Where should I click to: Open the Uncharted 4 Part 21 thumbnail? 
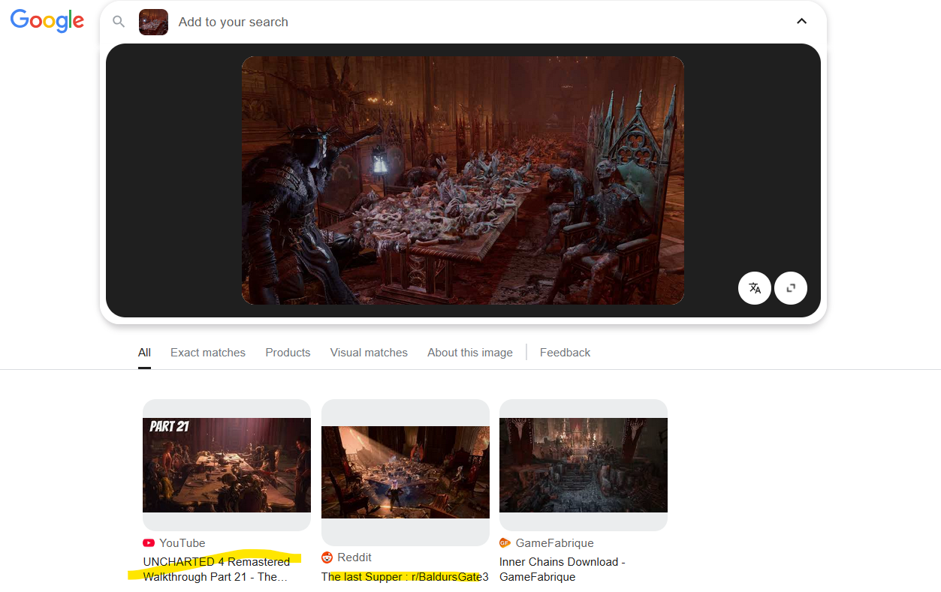tap(227, 465)
